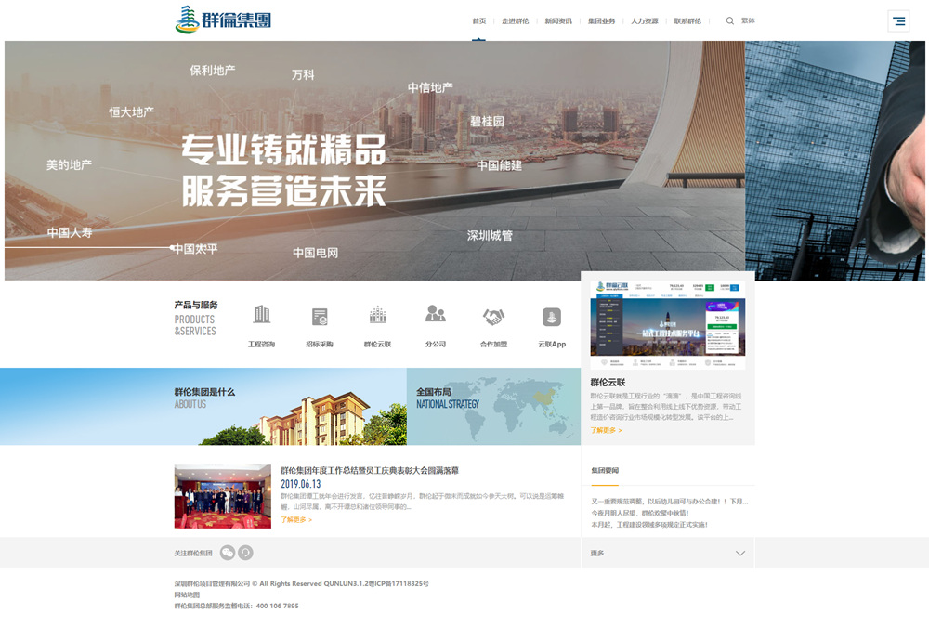This screenshot has height=640, width=929.
Task: Switch language via 繁体 link
Action: pos(748,20)
